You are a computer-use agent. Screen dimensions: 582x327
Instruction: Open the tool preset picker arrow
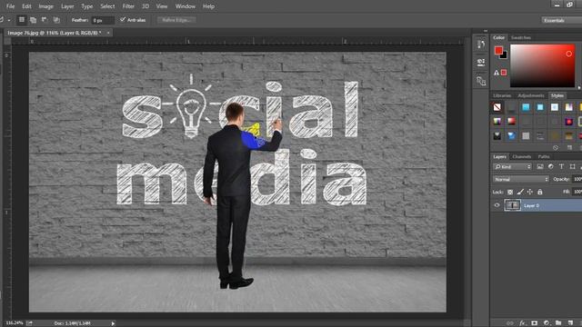(9, 20)
